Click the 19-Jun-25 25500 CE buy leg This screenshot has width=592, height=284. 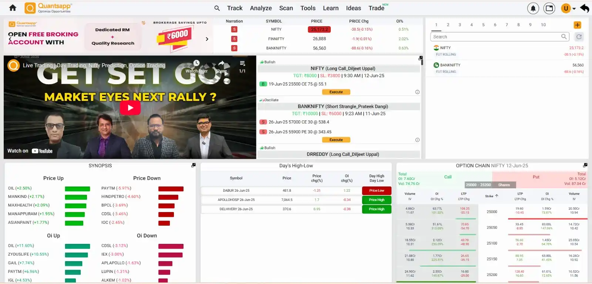(297, 84)
